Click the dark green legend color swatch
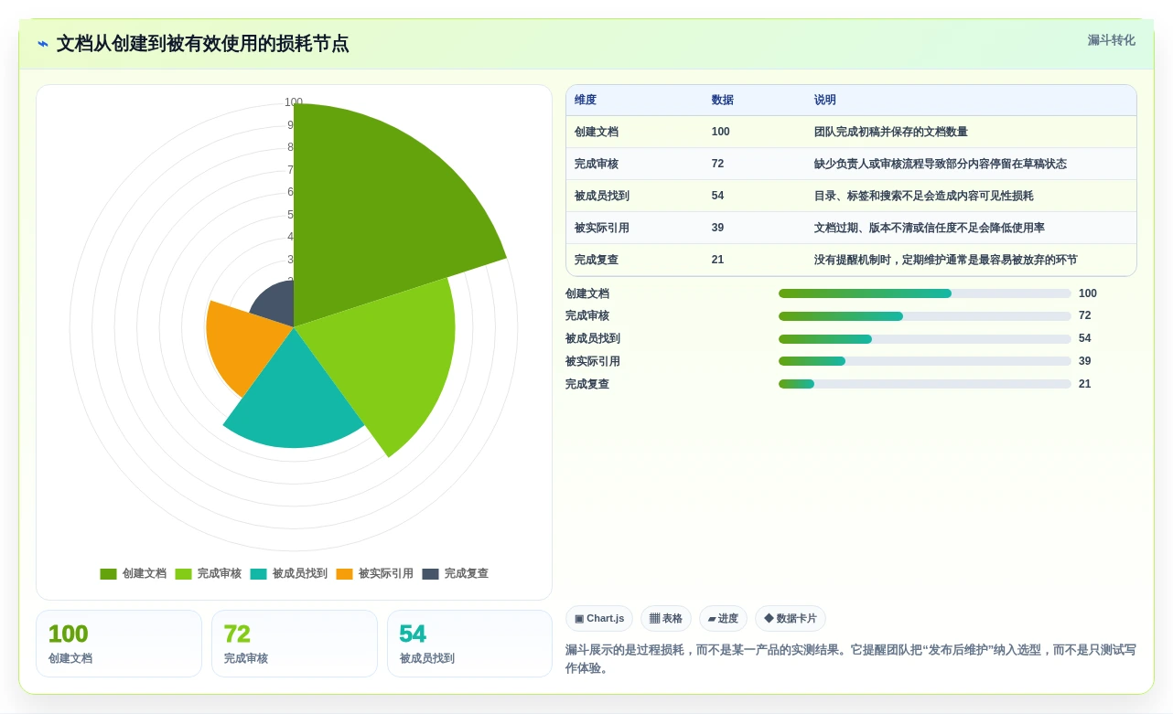1173x714 pixels. (109, 574)
